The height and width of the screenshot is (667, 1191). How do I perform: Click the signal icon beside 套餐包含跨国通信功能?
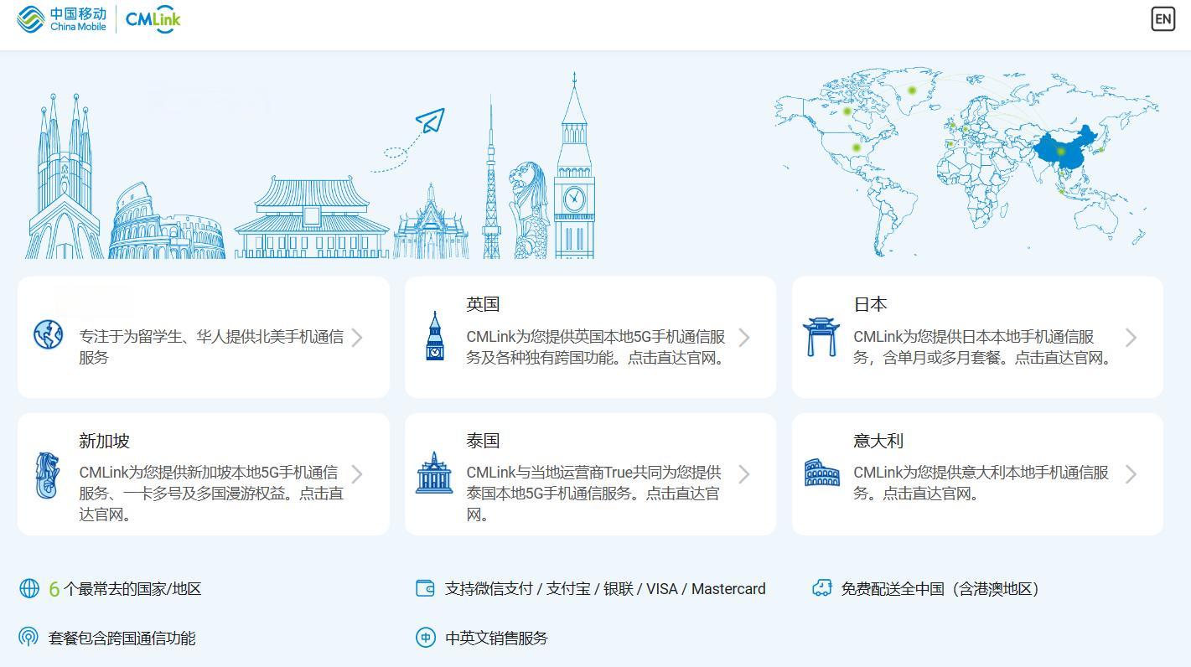tap(28, 638)
